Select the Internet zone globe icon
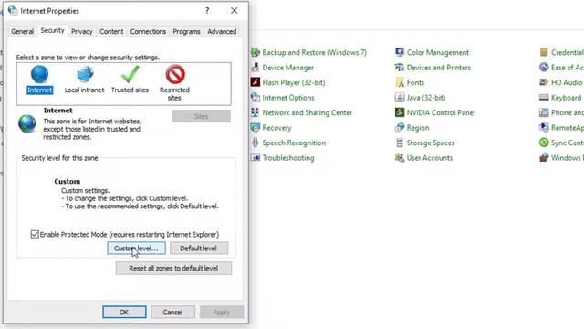This screenshot has width=584, height=329. [x=39, y=74]
